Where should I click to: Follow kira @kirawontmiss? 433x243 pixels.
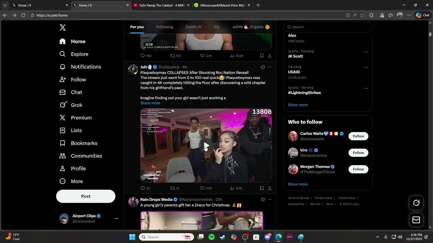tap(358, 153)
